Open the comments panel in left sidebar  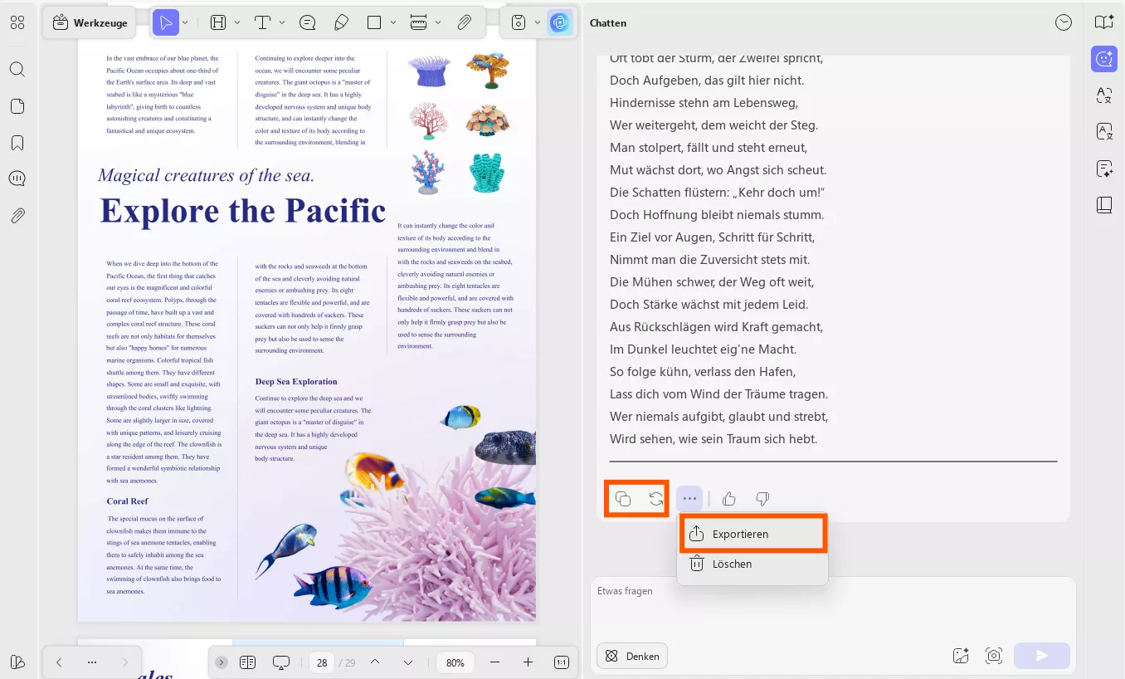17,179
